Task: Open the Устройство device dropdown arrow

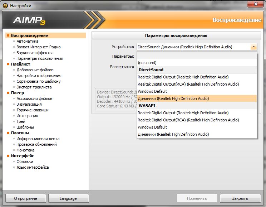Action: point(253,47)
